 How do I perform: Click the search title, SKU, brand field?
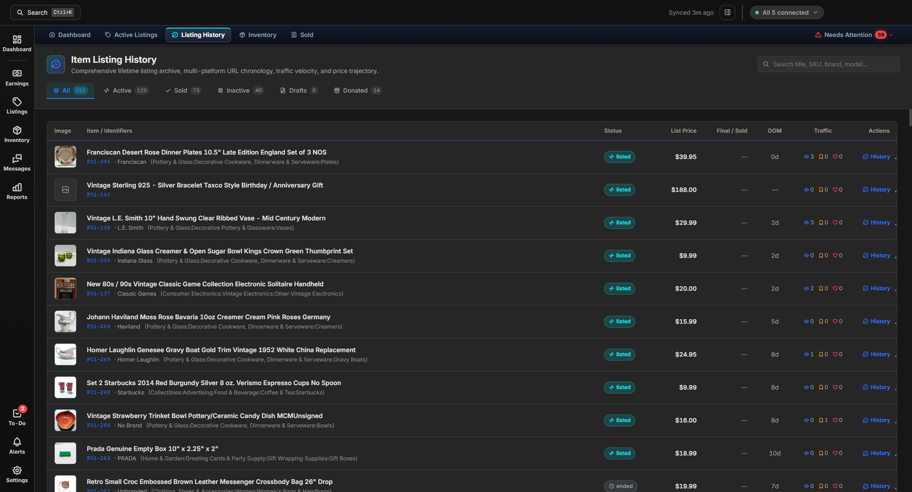coord(829,64)
